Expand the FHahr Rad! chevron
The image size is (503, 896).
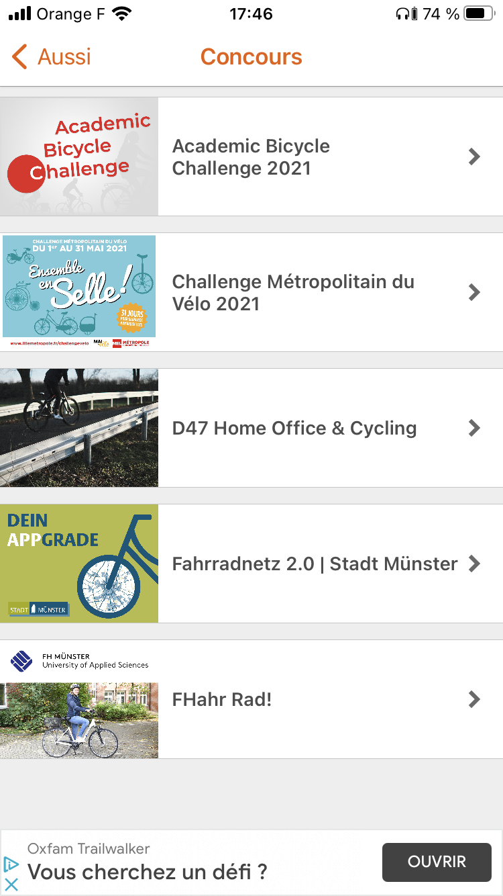pos(475,699)
